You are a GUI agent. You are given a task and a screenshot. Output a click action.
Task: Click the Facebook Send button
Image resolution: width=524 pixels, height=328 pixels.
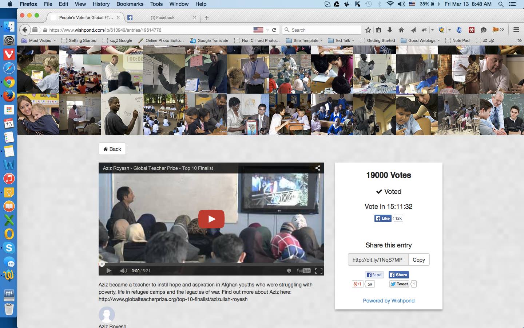pyautogui.click(x=374, y=275)
